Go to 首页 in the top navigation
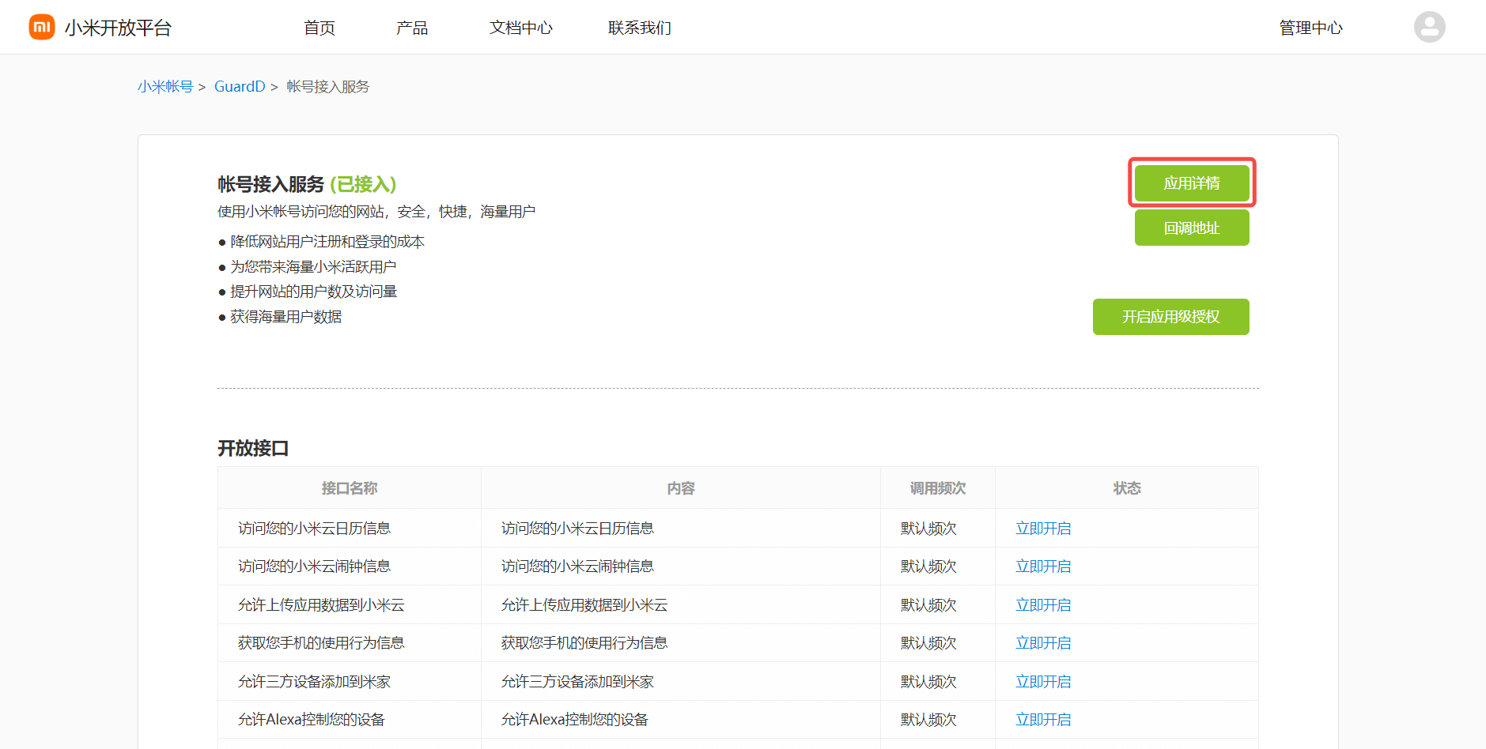This screenshot has height=749, width=1486. [320, 28]
